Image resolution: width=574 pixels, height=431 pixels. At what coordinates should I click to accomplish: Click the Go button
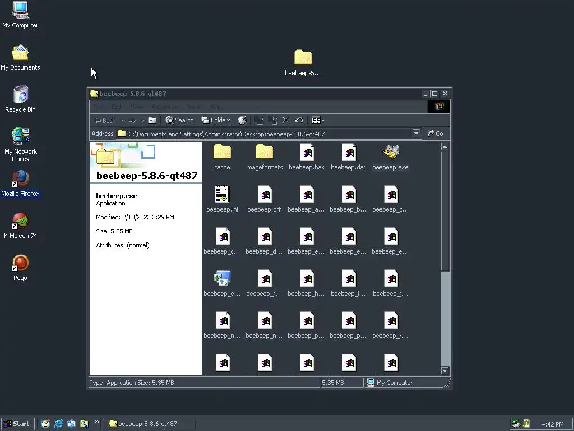pyautogui.click(x=435, y=134)
